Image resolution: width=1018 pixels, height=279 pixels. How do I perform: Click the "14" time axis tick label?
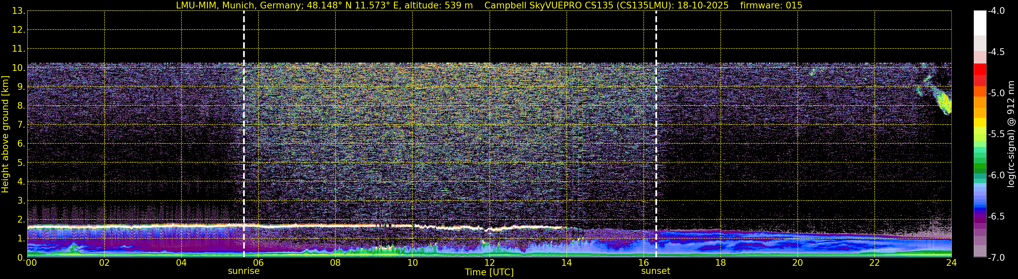pyautogui.click(x=567, y=263)
